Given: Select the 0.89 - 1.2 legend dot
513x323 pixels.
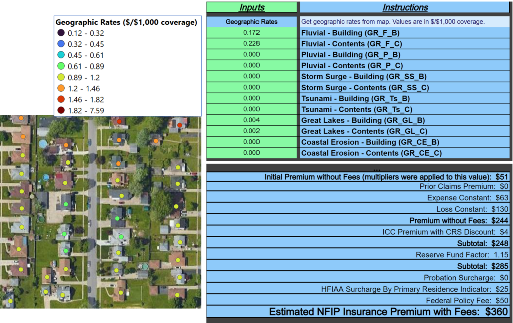Looking at the screenshot, I should click(61, 77).
